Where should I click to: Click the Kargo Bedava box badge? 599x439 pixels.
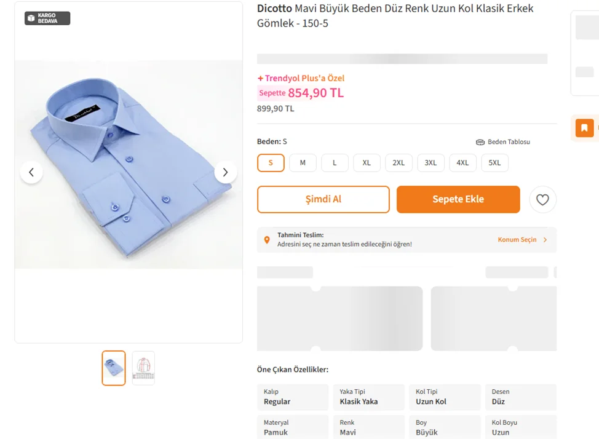pyautogui.click(x=47, y=18)
